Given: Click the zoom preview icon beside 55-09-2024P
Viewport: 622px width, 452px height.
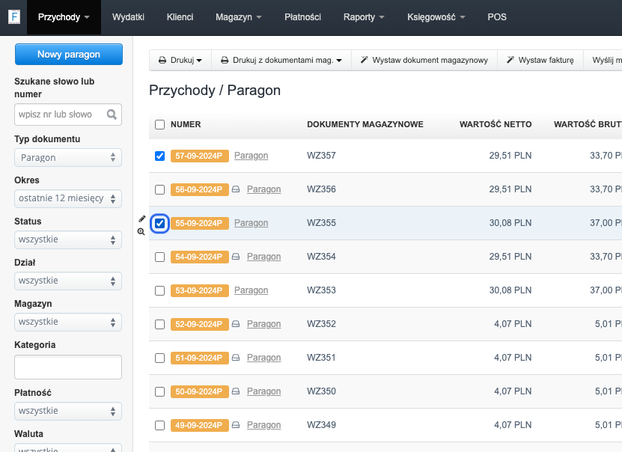Looking at the screenshot, I should click(x=141, y=231).
